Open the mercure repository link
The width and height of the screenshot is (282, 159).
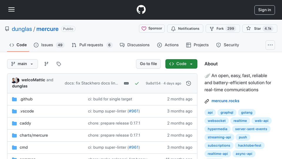(x=47, y=29)
